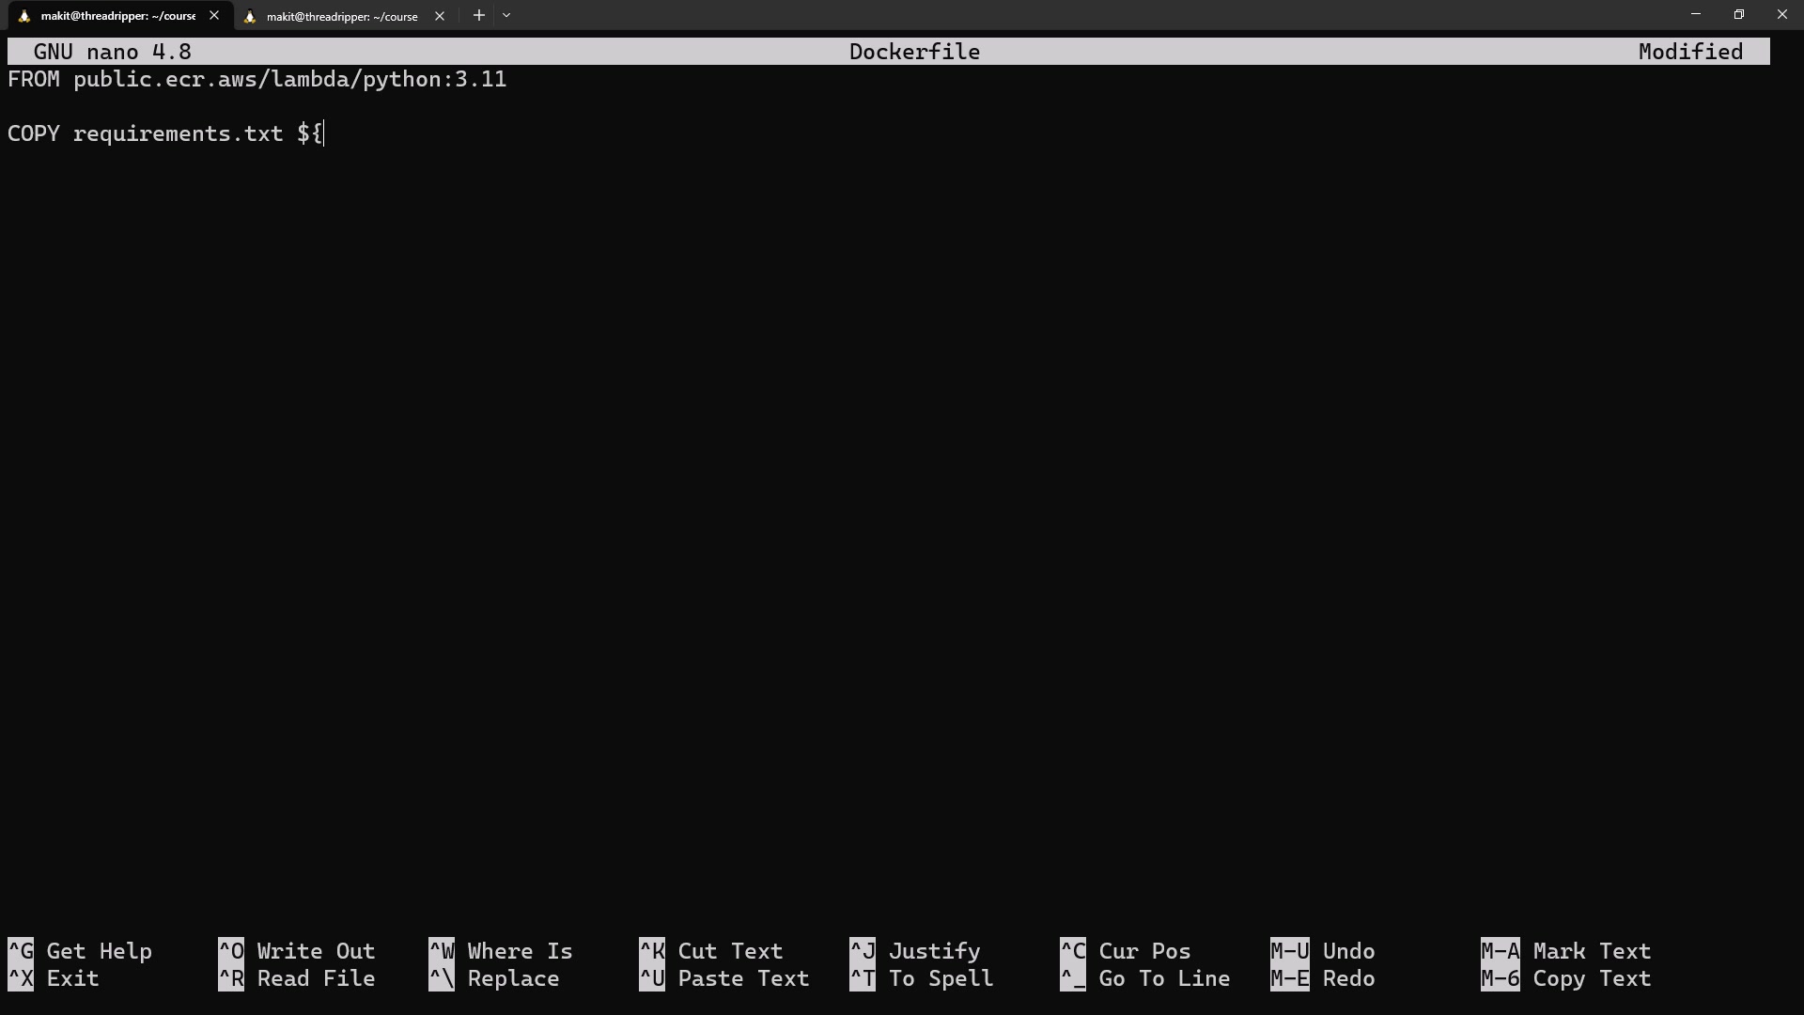Click the ^K Cut Text shortcut
Screen dimensions: 1804x1015
point(711,951)
